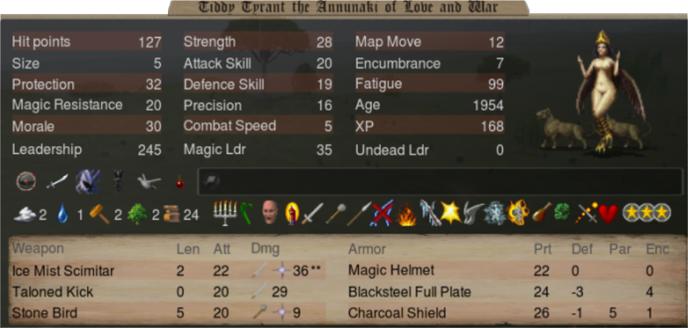The height and width of the screenshot is (328, 688).
Task: Select the black plate armor item slot
Action: [118, 181]
